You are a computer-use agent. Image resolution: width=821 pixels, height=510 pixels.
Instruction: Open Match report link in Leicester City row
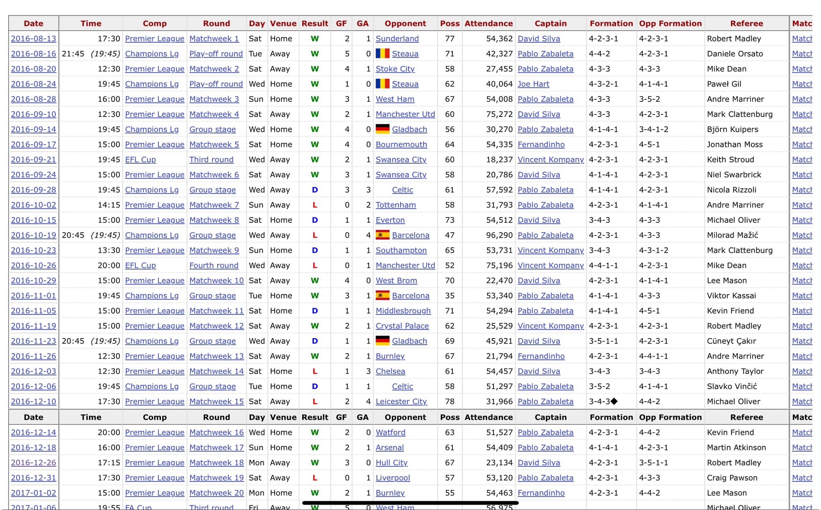pyautogui.click(x=802, y=401)
